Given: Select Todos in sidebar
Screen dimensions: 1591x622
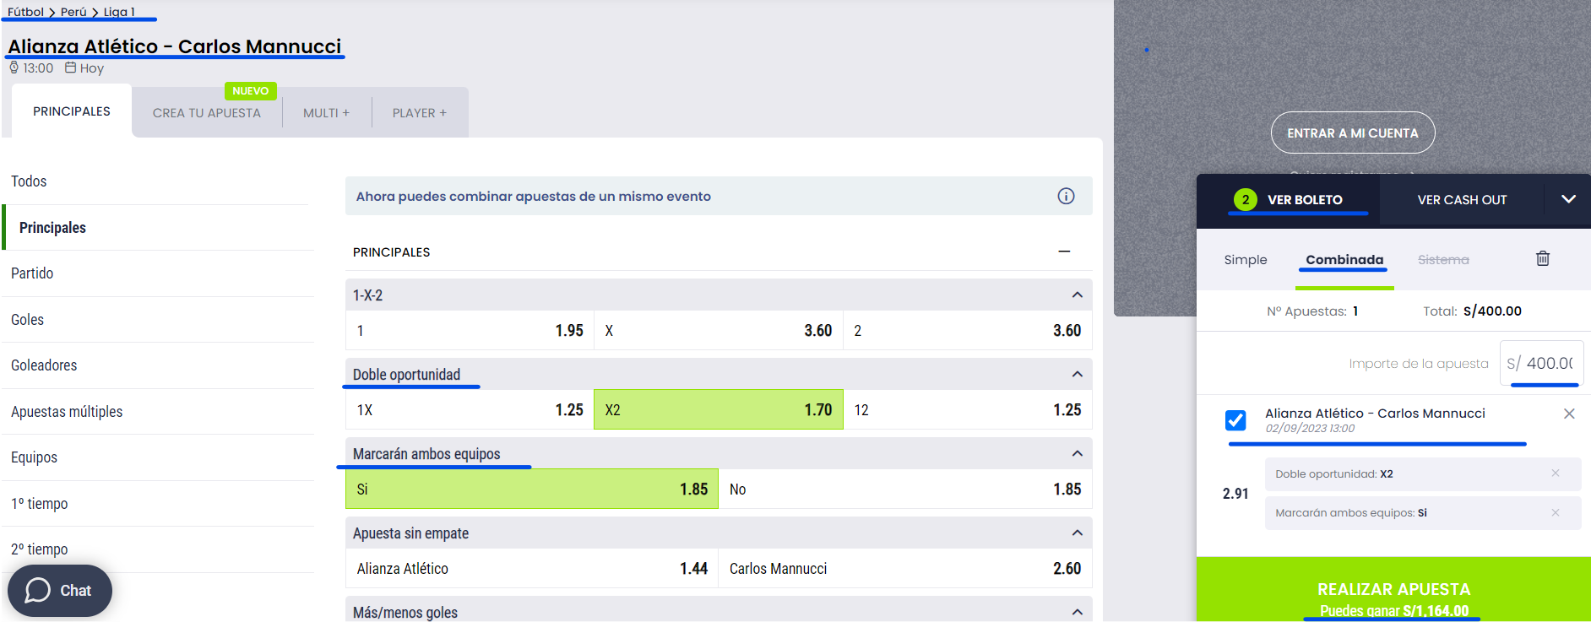Looking at the screenshot, I should pyautogui.click(x=29, y=181).
